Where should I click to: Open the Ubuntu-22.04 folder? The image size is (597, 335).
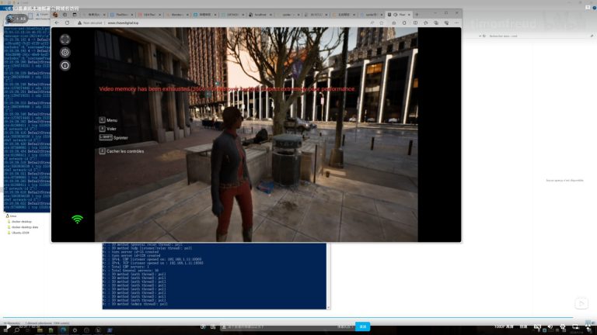pos(19,233)
